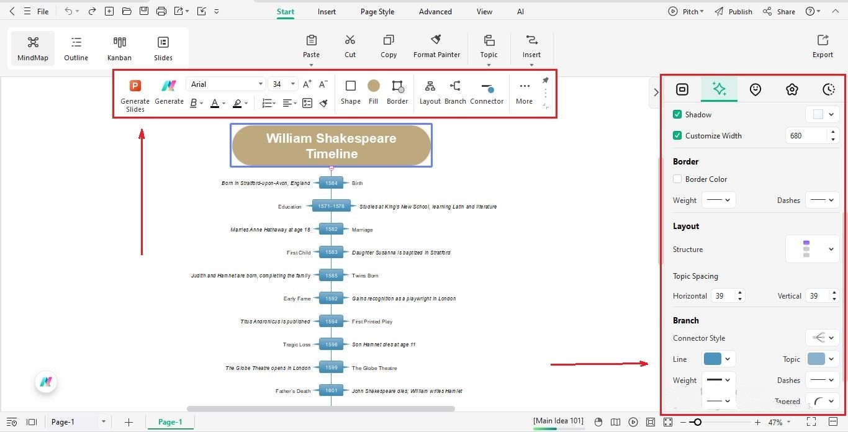Open the Layout Structure dropdown
The image size is (848, 432).
(813, 249)
